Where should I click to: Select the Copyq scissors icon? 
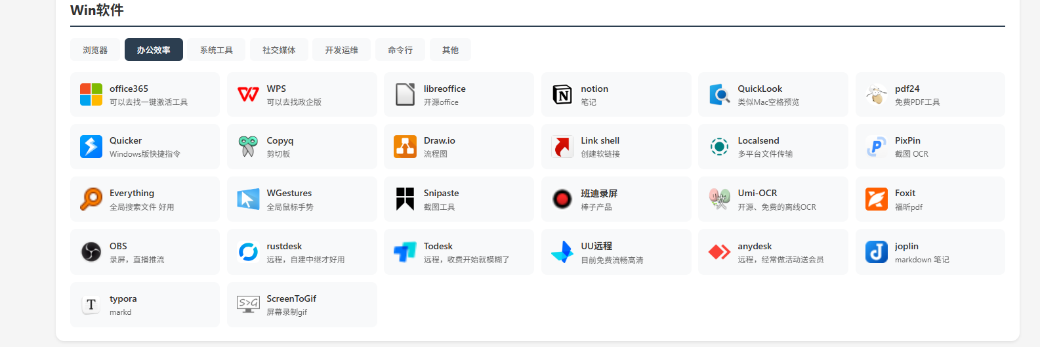pyautogui.click(x=248, y=146)
